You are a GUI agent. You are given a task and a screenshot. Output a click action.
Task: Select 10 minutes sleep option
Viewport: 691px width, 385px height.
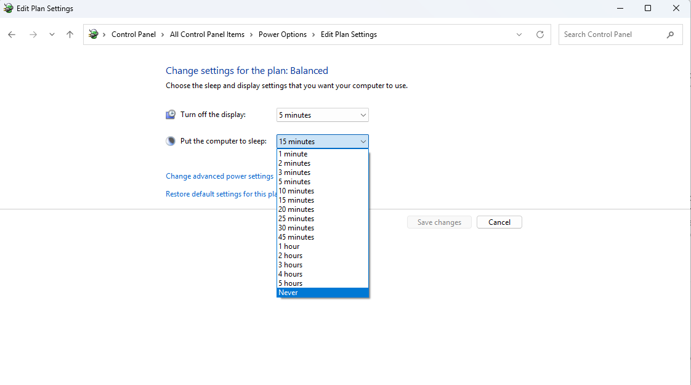click(x=323, y=191)
